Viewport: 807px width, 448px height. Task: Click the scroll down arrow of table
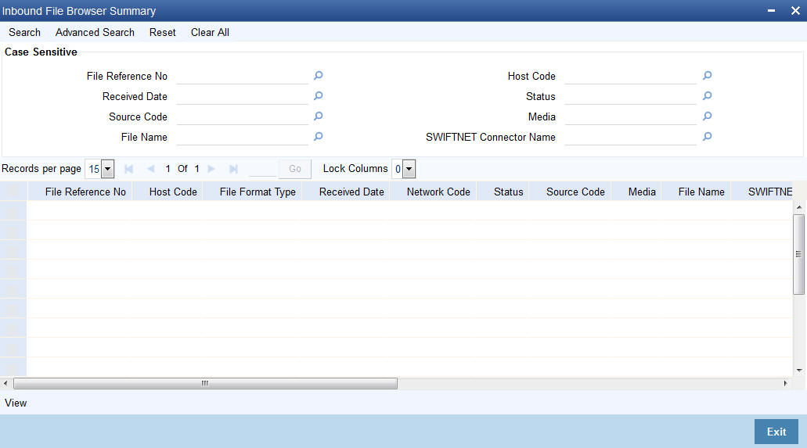pyautogui.click(x=798, y=371)
